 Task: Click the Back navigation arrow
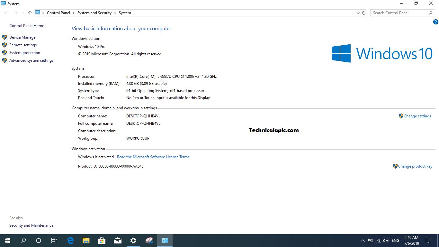point(6,13)
